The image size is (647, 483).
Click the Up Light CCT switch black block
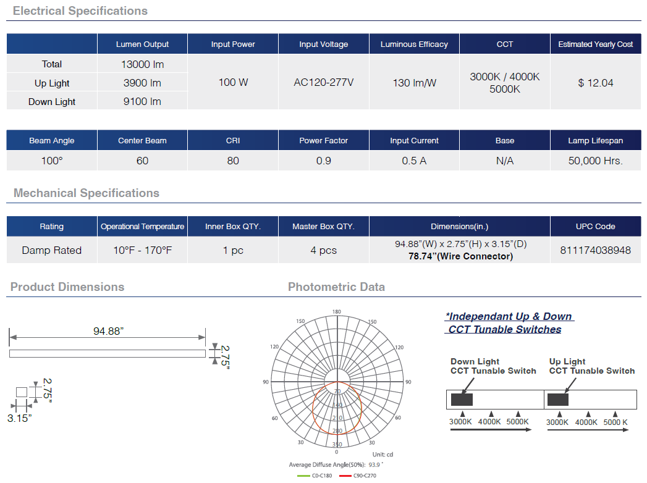click(x=558, y=400)
